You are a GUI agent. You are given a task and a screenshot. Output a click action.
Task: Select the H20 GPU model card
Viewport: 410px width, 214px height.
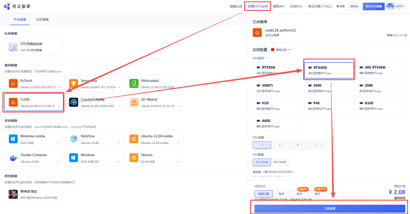point(277,106)
